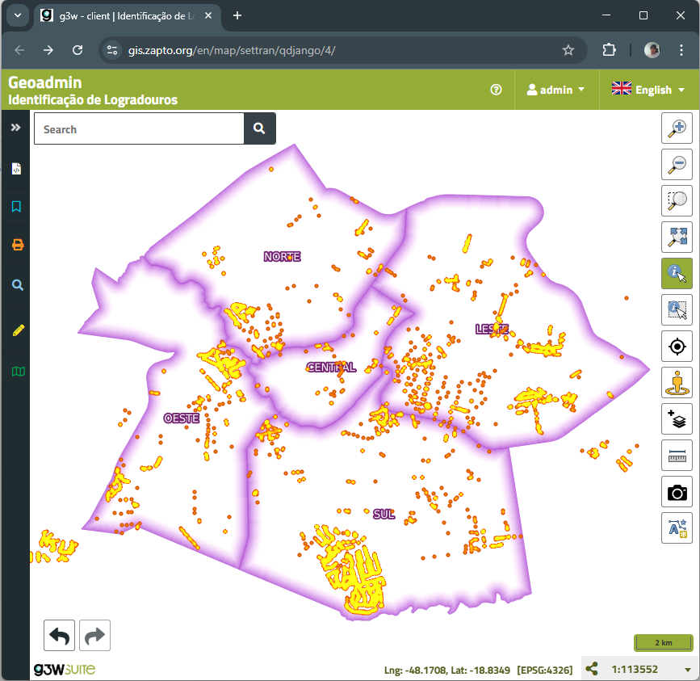The width and height of the screenshot is (700, 681).
Task: Open the admin user dropdown
Action: click(x=555, y=90)
